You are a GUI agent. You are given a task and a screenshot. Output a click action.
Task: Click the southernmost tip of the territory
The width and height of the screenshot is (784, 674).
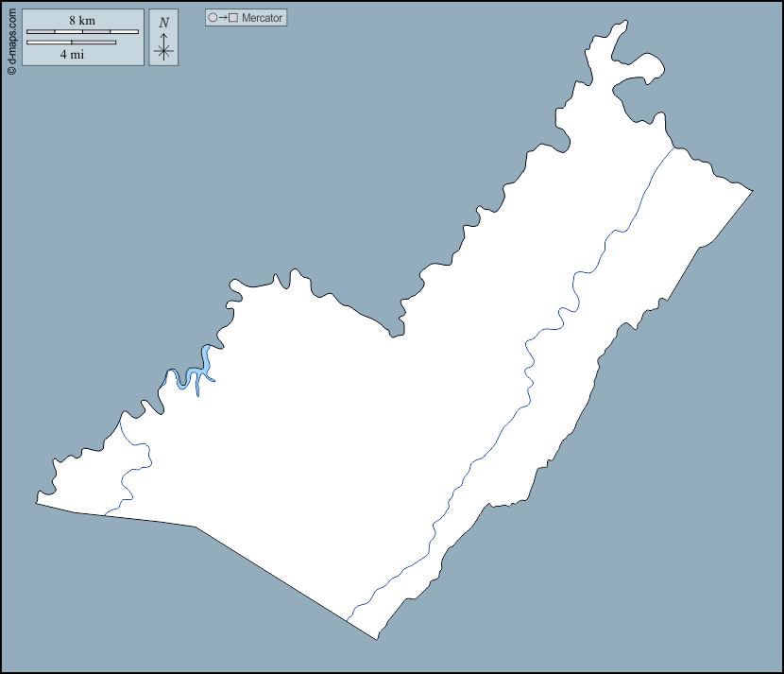[x=377, y=637]
